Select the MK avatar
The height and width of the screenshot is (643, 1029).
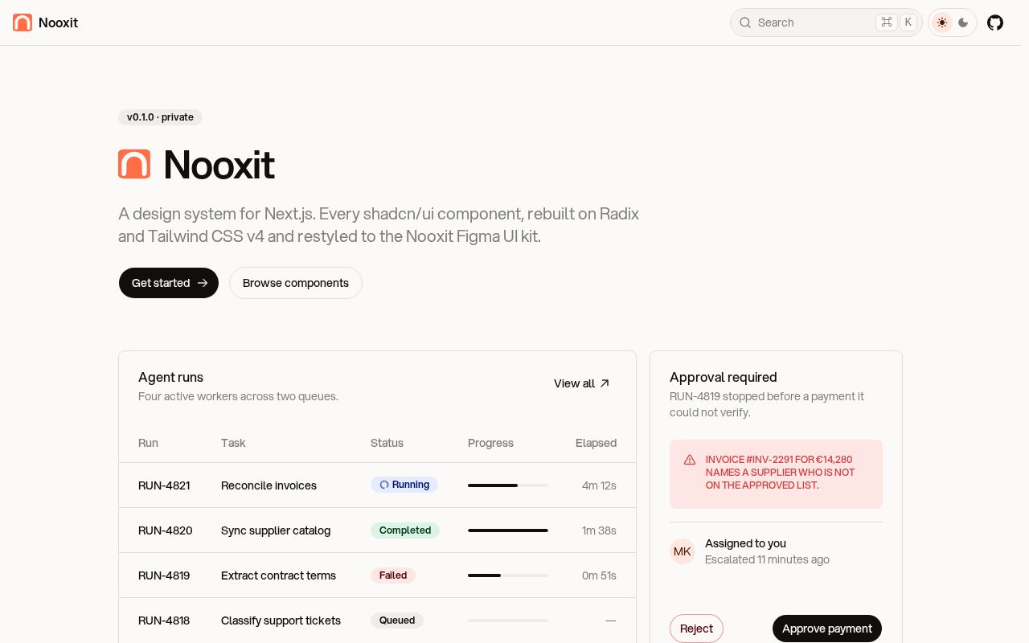(x=683, y=551)
